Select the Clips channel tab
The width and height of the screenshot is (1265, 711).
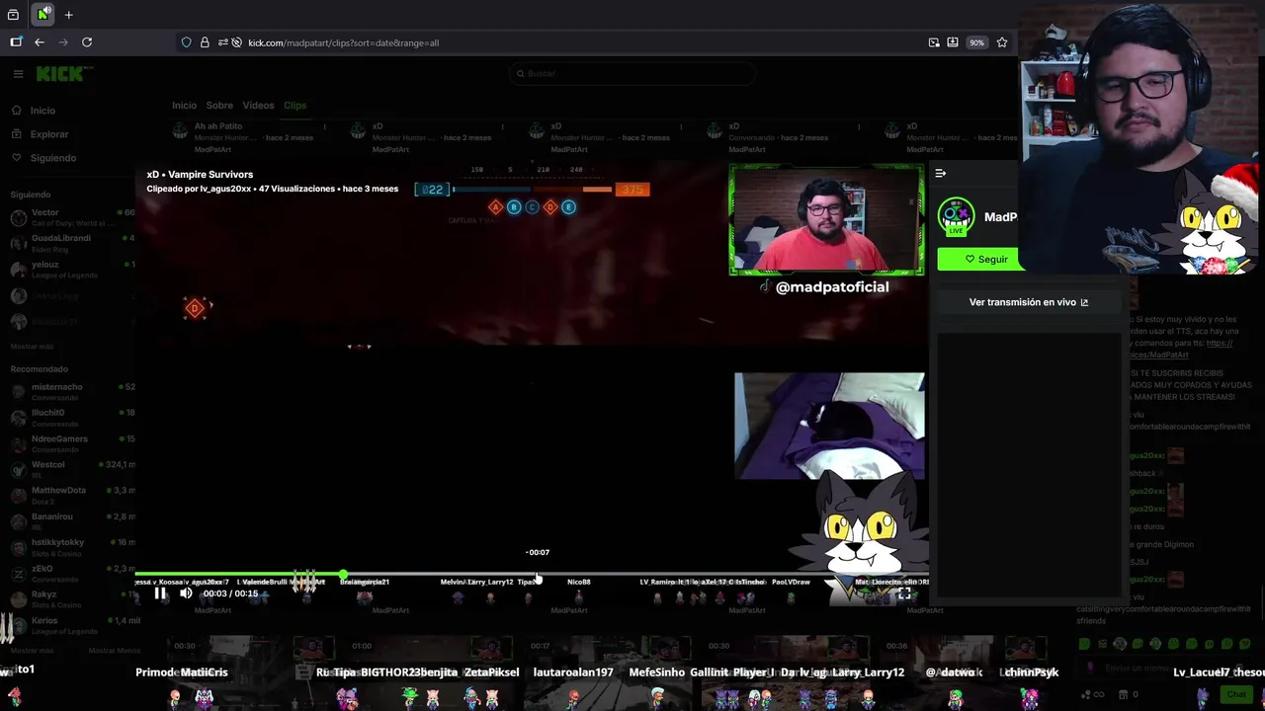point(295,105)
